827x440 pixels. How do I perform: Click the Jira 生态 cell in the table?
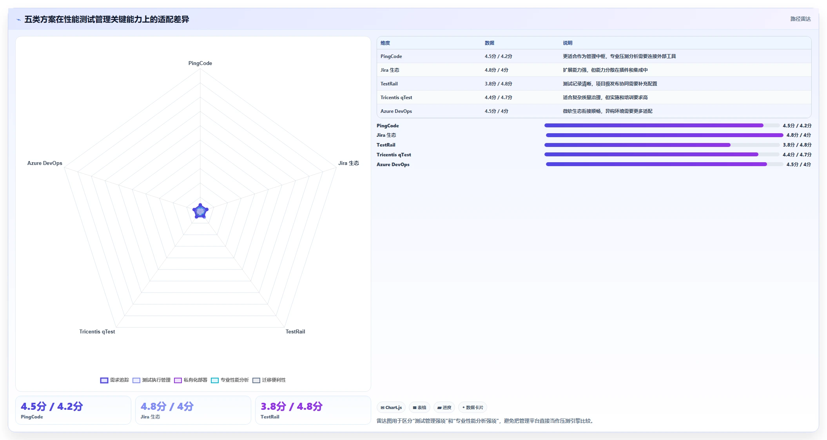click(390, 70)
